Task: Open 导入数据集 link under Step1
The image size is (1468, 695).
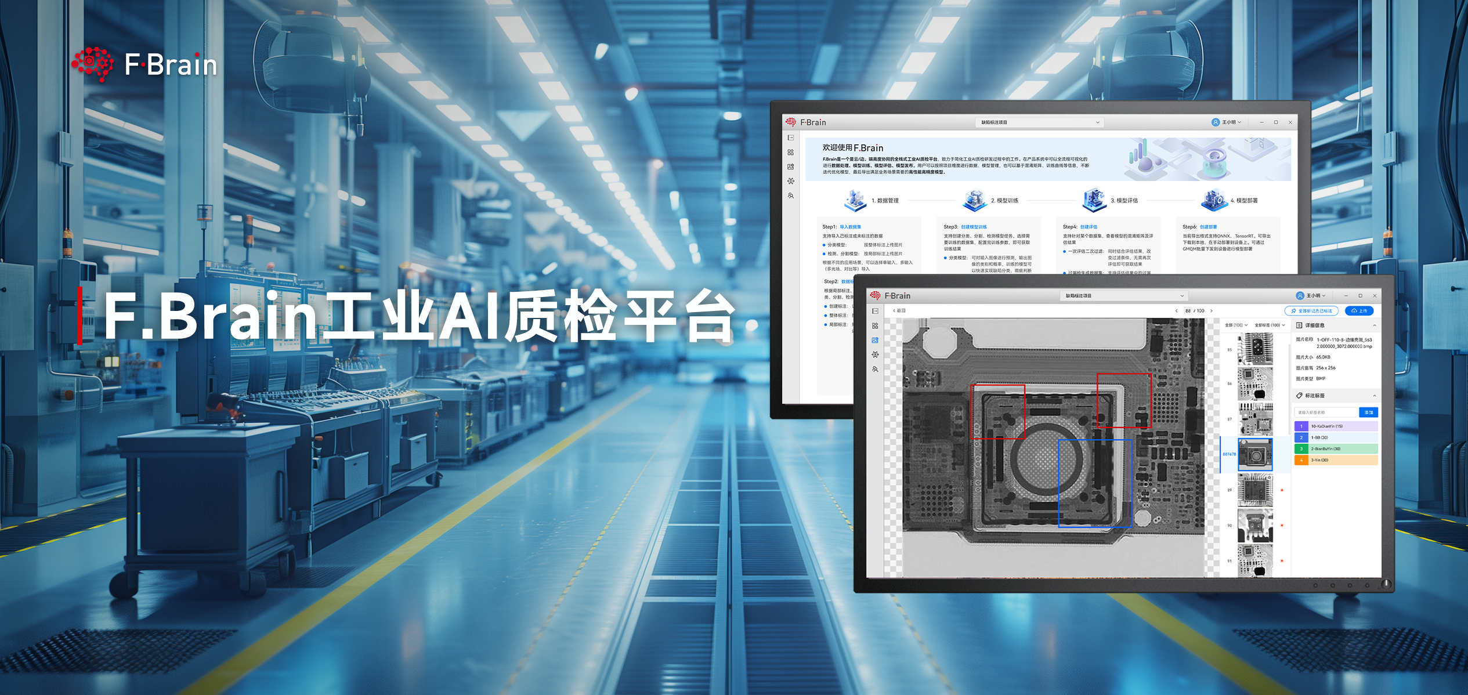Action: coord(850,227)
